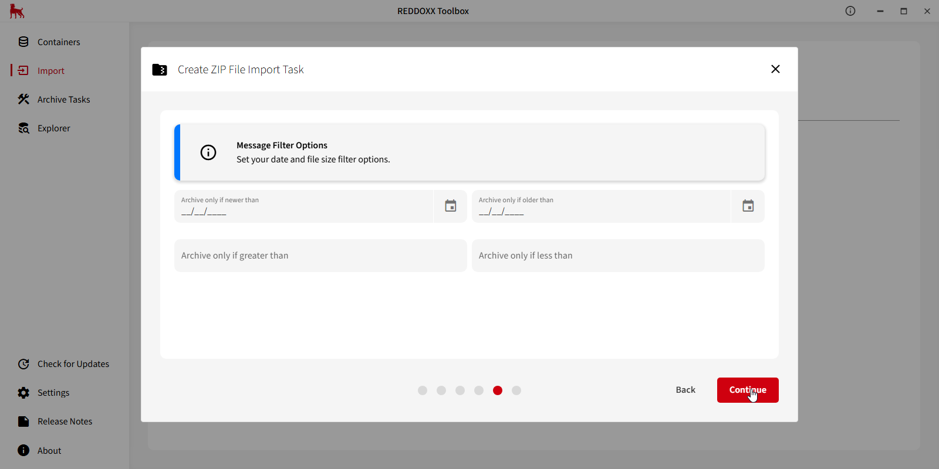Open the Explorer search icon in sidebar
Image resolution: width=939 pixels, height=469 pixels.
click(23, 128)
